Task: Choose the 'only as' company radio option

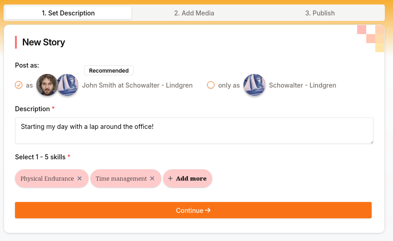Action: pos(211,85)
